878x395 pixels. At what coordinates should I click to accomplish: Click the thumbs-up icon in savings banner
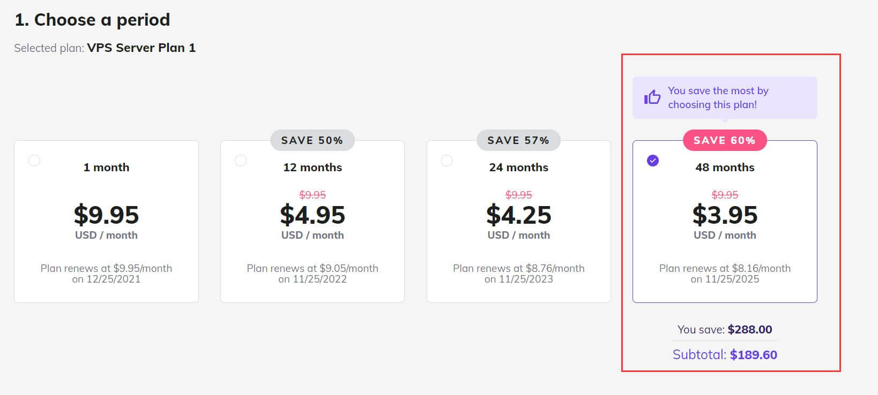click(x=652, y=97)
